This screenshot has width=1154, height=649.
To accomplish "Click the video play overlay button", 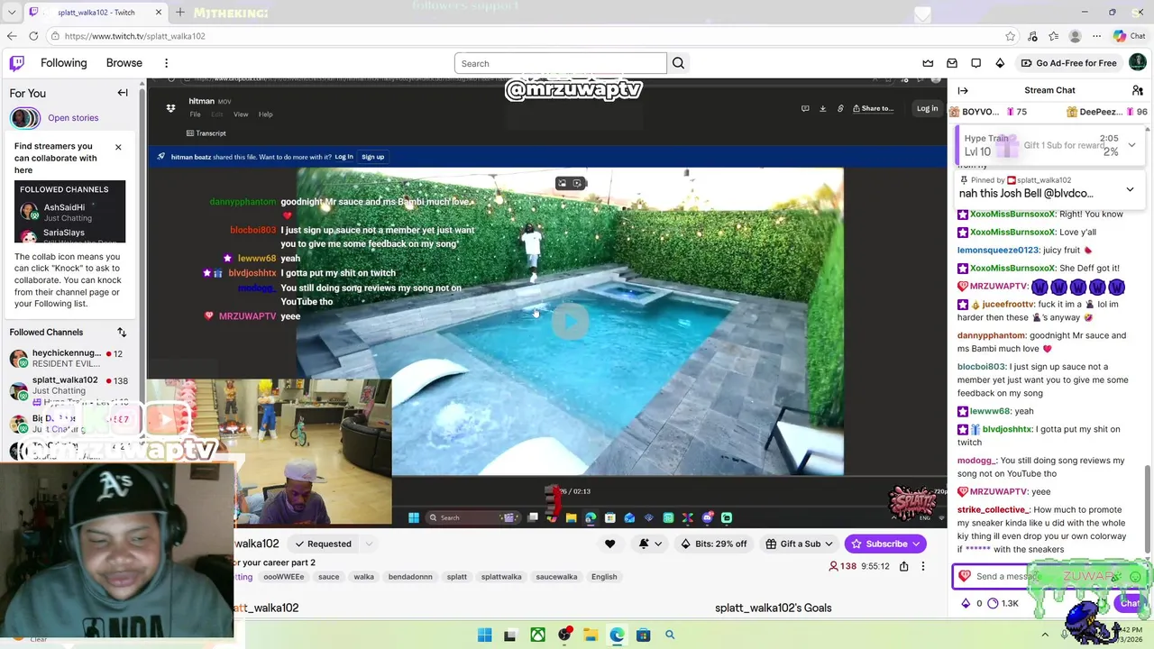I will pos(570,321).
